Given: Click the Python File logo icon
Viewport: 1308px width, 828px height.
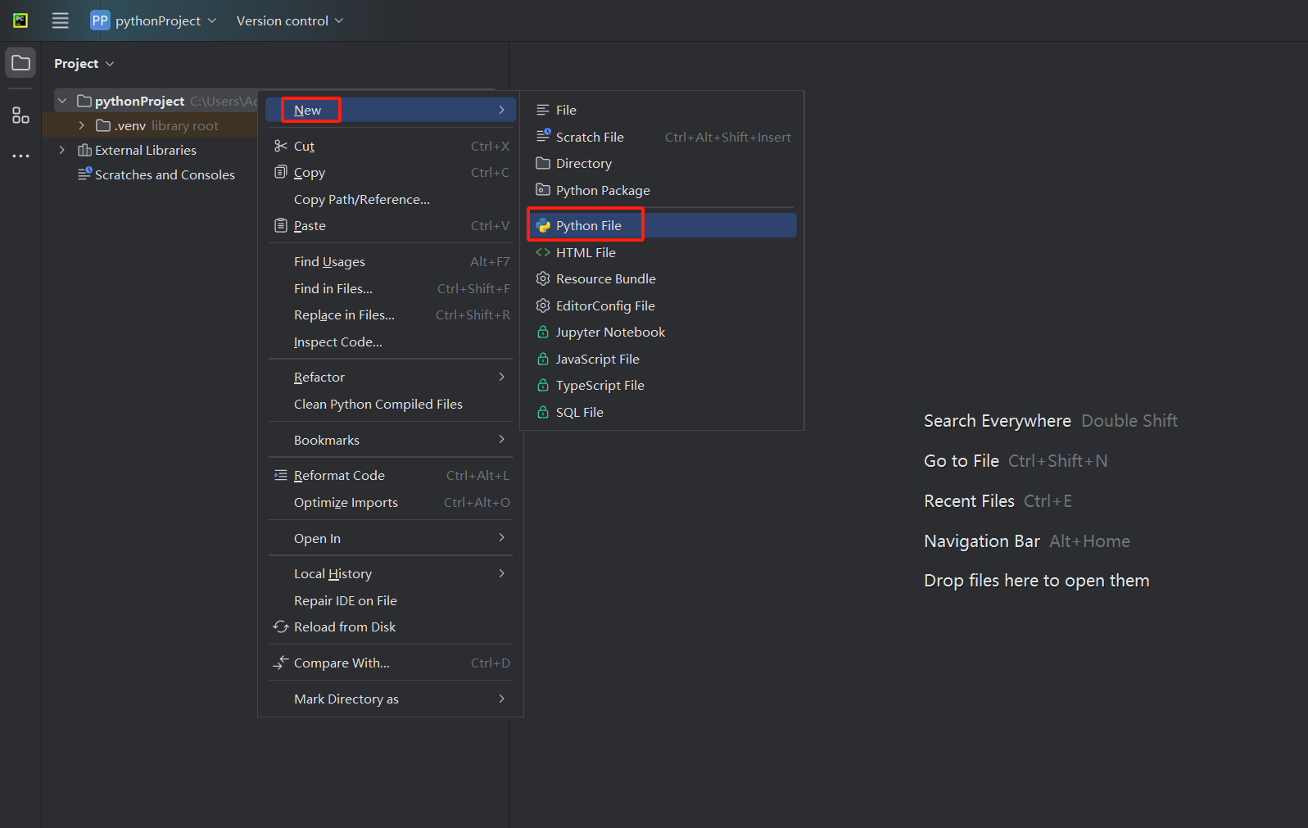Looking at the screenshot, I should click(543, 225).
